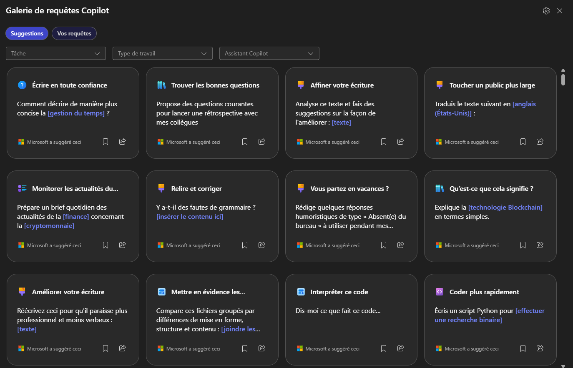Switch to the 'Vos requêtes' tab
573x368 pixels.
(x=74, y=33)
